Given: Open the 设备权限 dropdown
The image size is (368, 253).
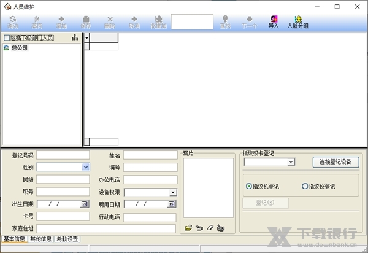Looking at the screenshot, I should pyautogui.click(x=173, y=192).
